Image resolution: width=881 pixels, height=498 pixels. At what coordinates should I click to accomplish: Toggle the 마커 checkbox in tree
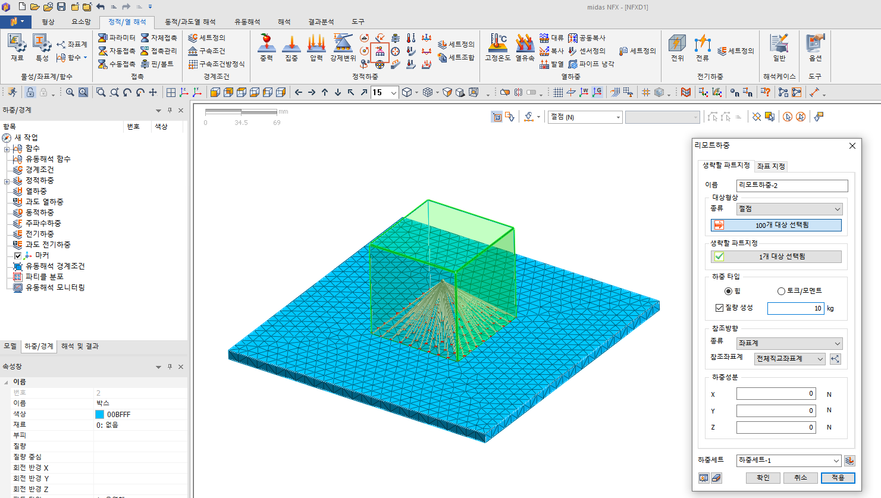click(x=18, y=256)
